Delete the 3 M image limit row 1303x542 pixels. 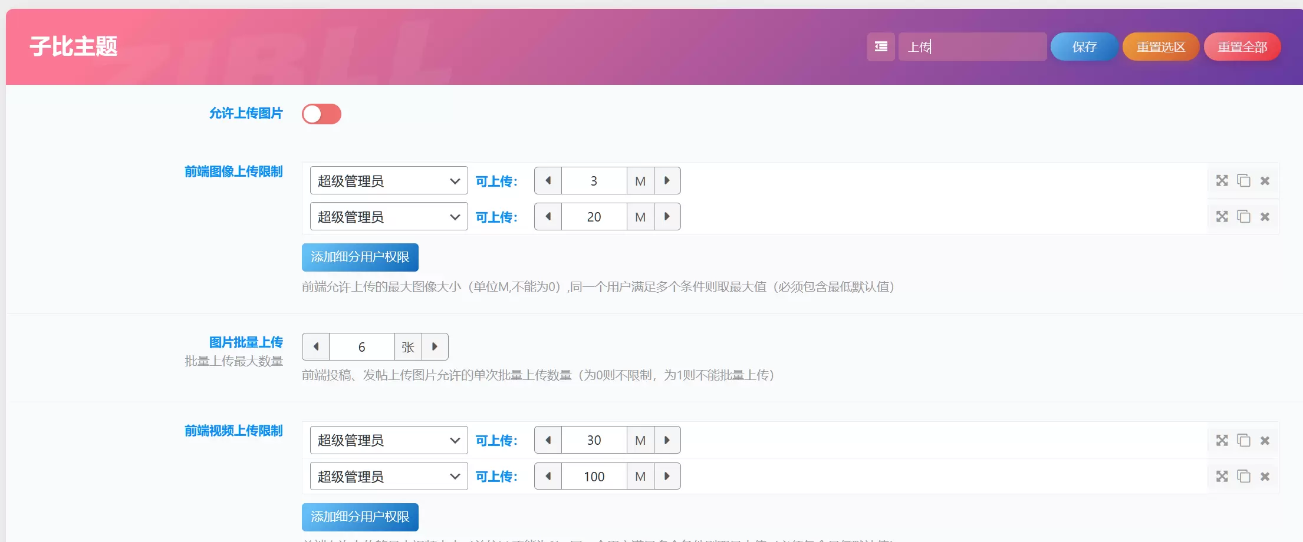pos(1265,181)
